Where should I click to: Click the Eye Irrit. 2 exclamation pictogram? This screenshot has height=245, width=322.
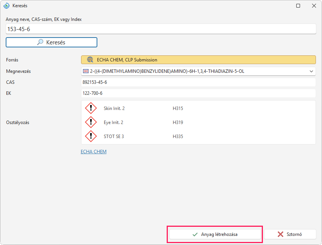click(x=91, y=122)
